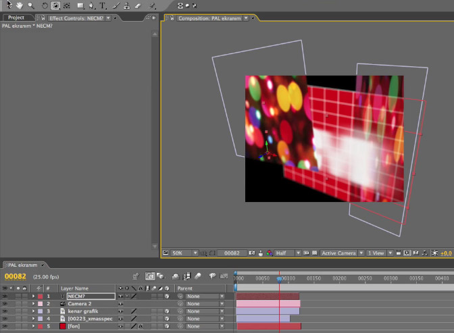
Task: Select the Eraser tool
Action: tap(137, 5)
